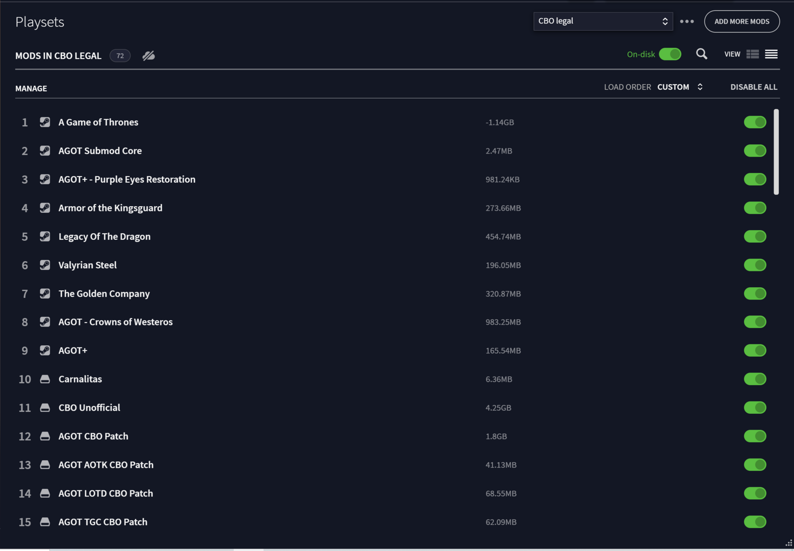The image size is (794, 551).
Task: Disable the CBO Unofficial mod
Action: (755, 408)
